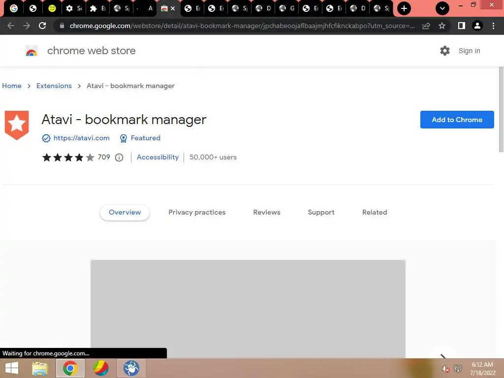The image size is (504, 378).
Task: Open the https://atavi.com publisher link
Action: 81,138
